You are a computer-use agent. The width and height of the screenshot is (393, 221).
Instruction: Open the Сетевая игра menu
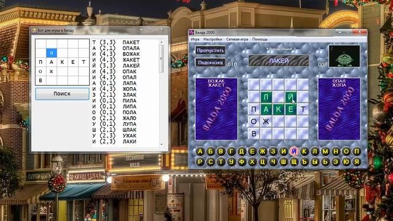pos(237,39)
